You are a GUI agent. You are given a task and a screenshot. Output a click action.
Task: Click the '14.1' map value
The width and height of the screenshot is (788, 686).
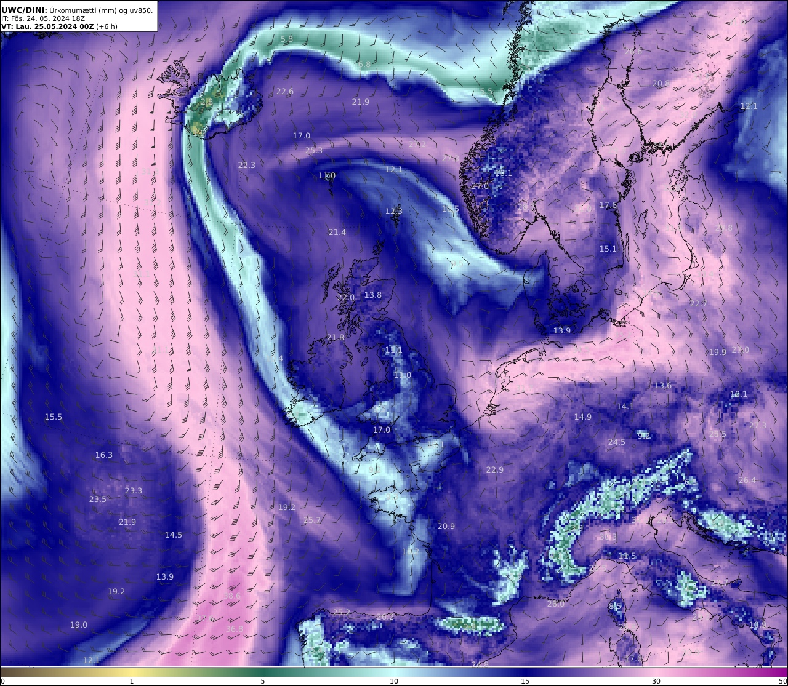[625, 406]
